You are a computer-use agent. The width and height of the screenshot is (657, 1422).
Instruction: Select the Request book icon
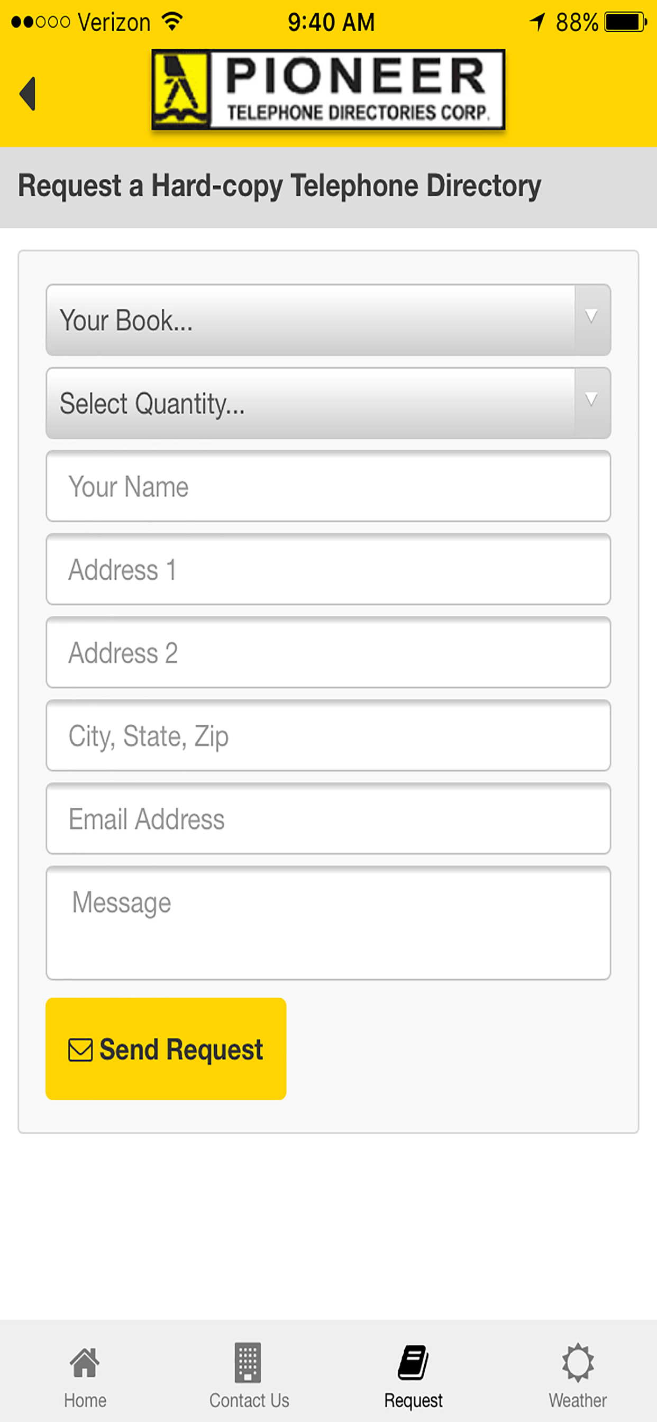tap(413, 1362)
